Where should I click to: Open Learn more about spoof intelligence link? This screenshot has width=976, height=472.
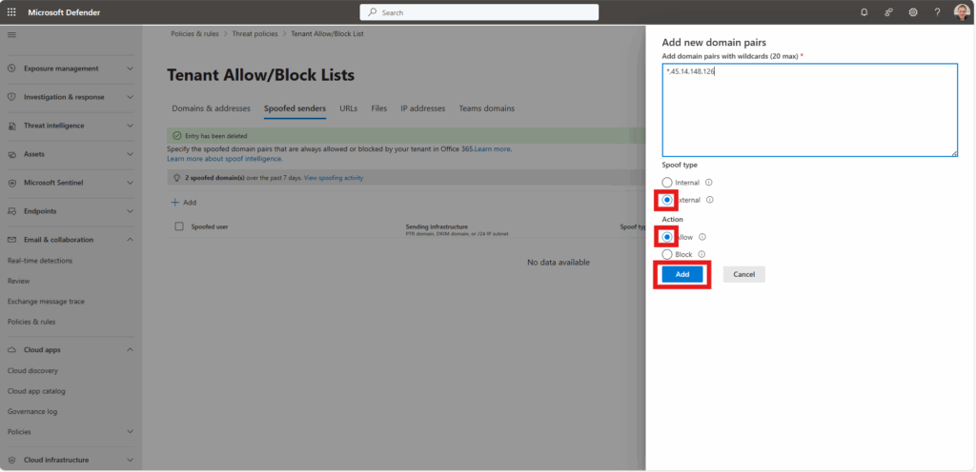pos(225,159)
